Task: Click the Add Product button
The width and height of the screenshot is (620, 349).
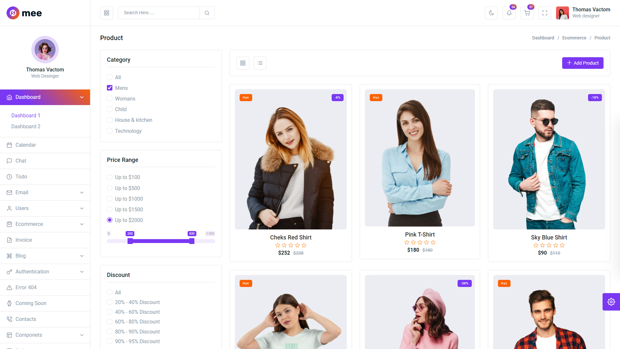Action: click(583, 63)
